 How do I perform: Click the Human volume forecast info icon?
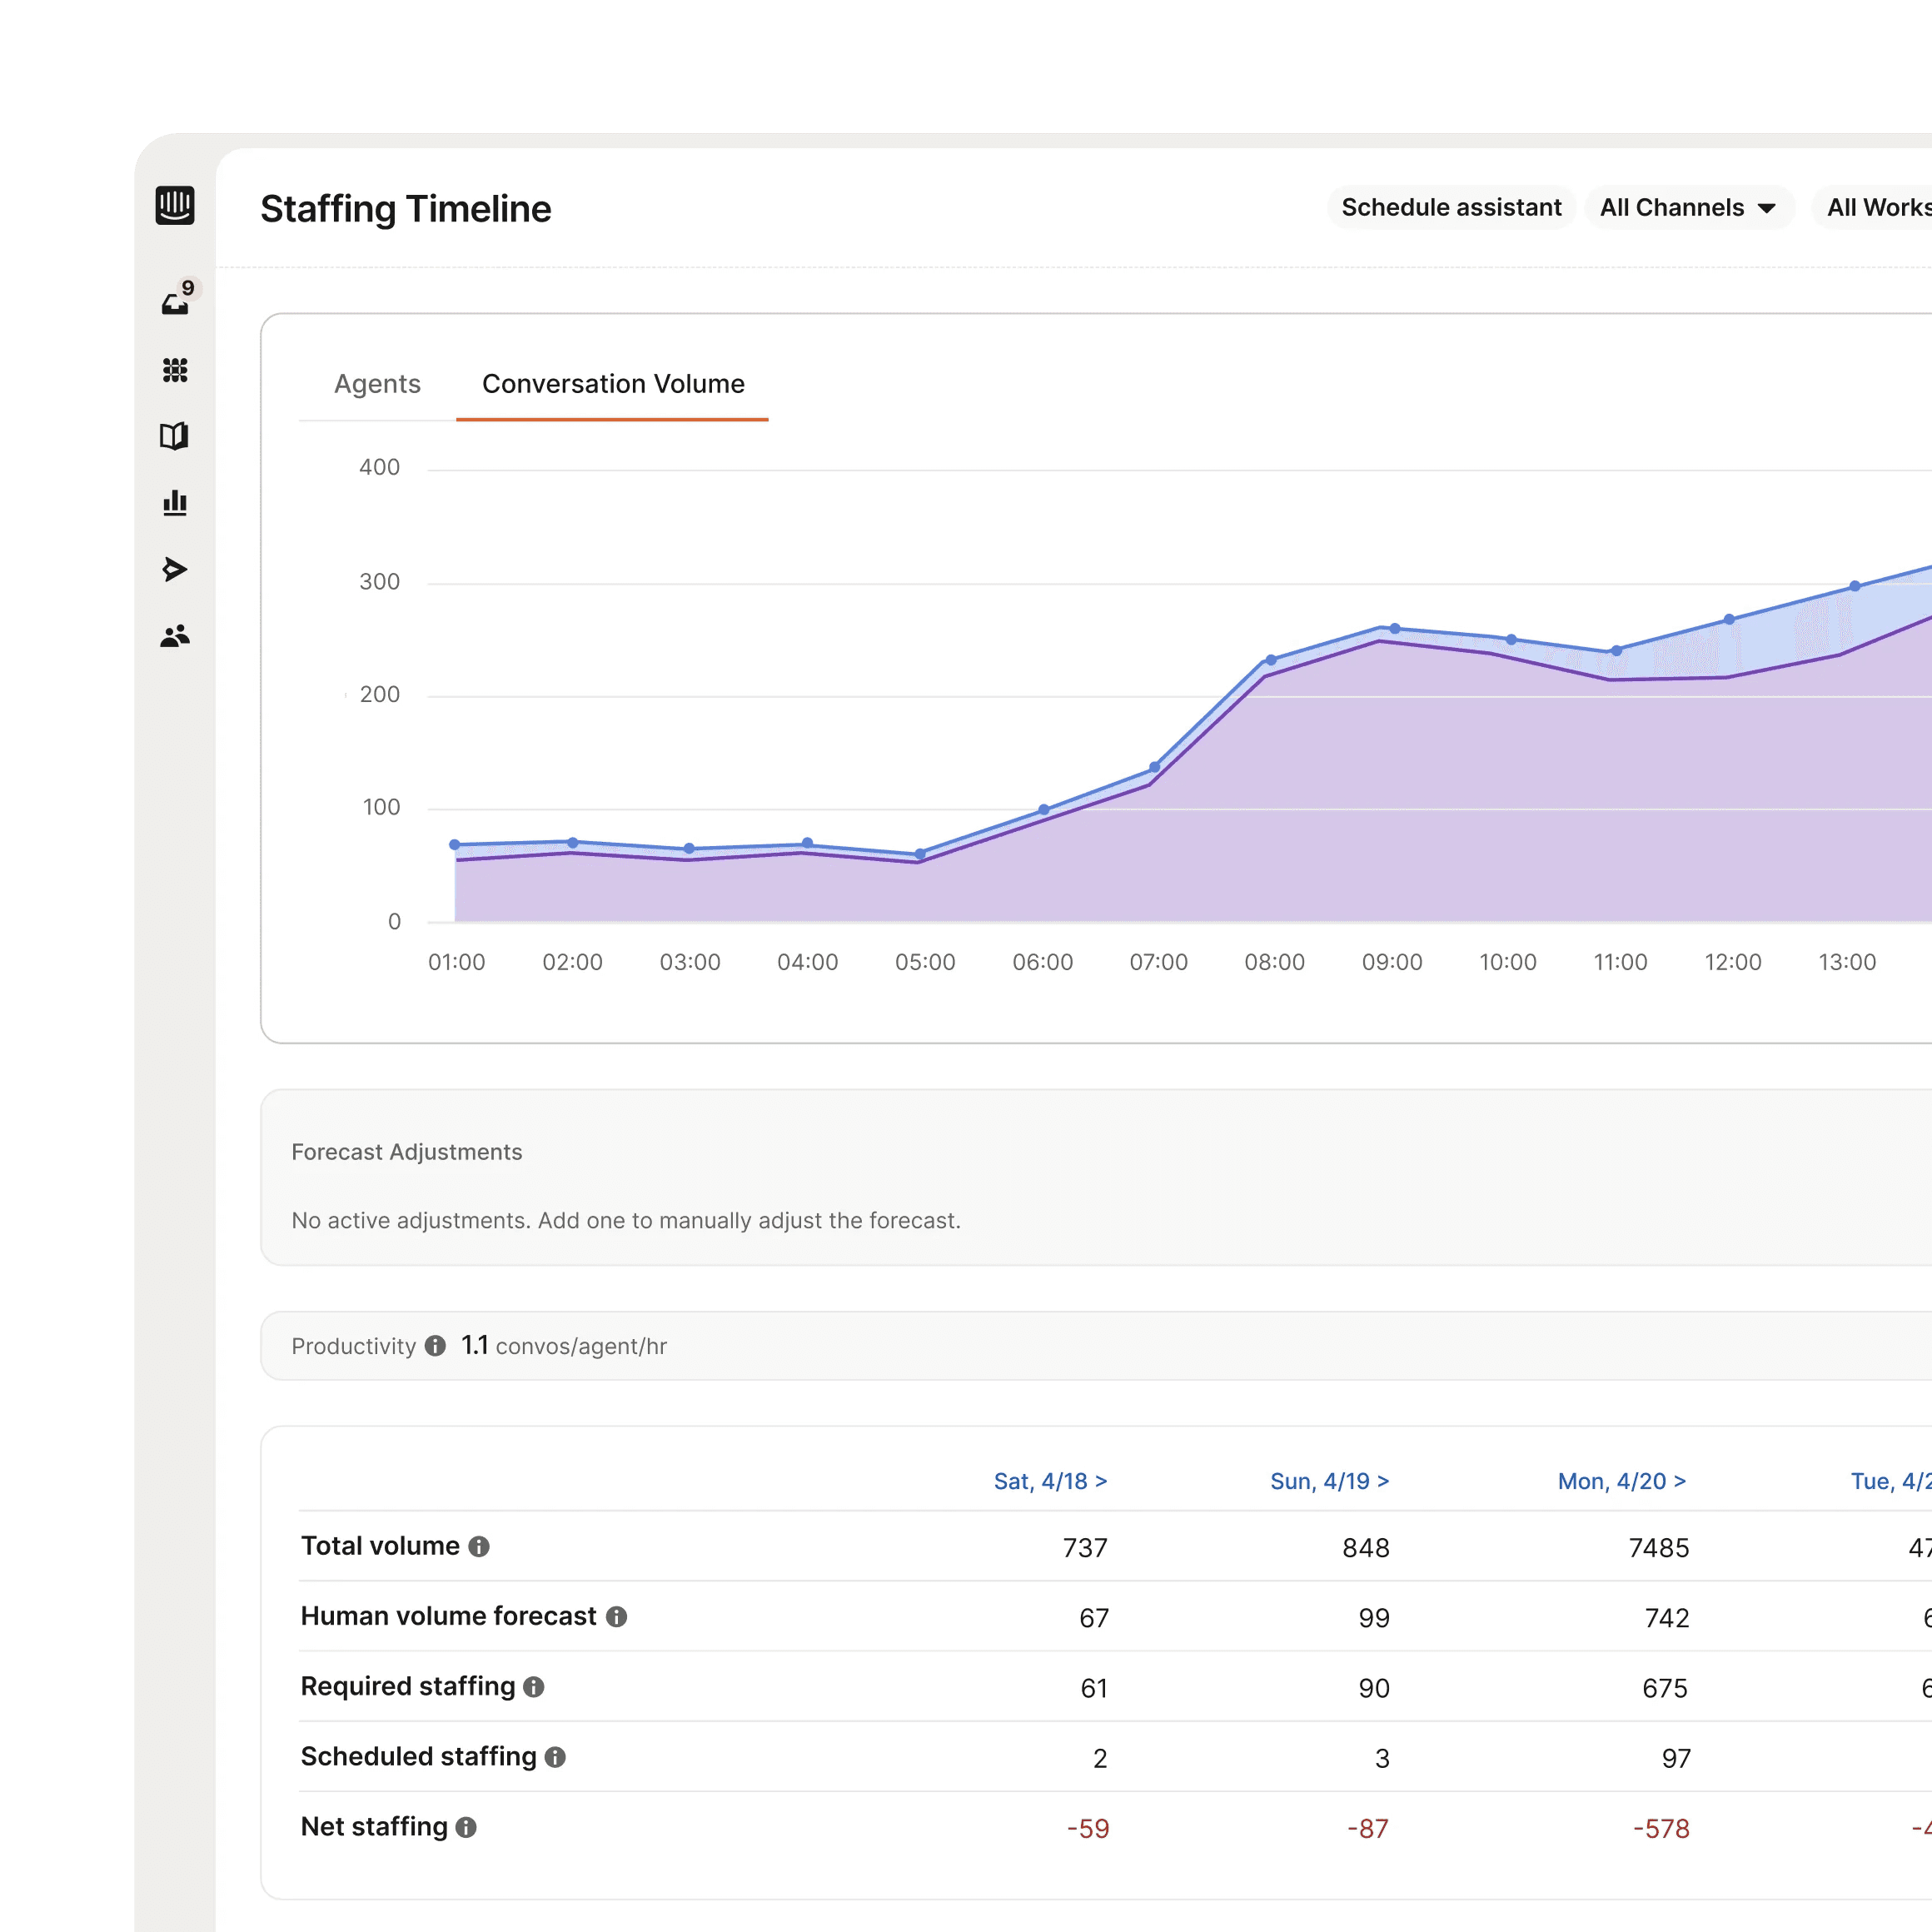click(x=617, y=1617)
